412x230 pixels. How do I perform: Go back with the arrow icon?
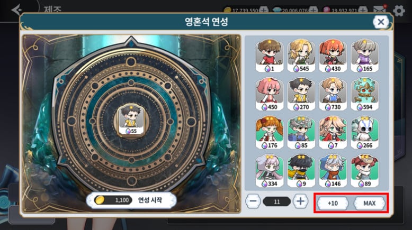pos(17,10)
